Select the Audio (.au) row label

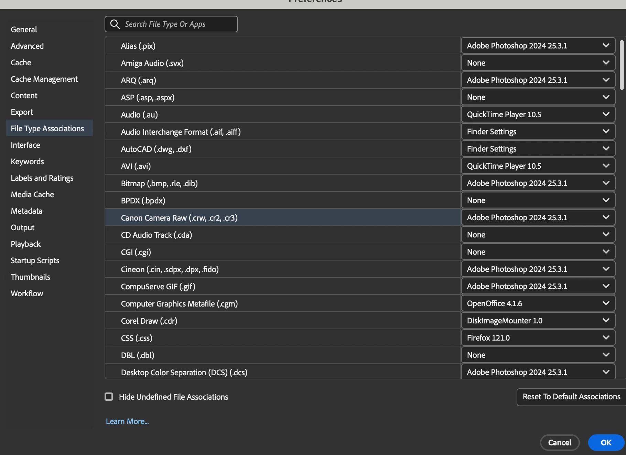tap(139, 115)
